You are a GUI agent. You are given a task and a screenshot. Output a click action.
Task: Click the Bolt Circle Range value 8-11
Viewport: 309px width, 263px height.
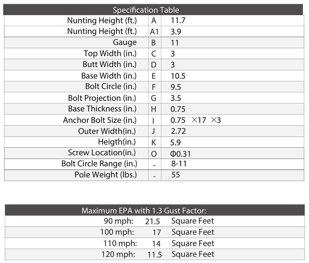[x=179, y=164]
